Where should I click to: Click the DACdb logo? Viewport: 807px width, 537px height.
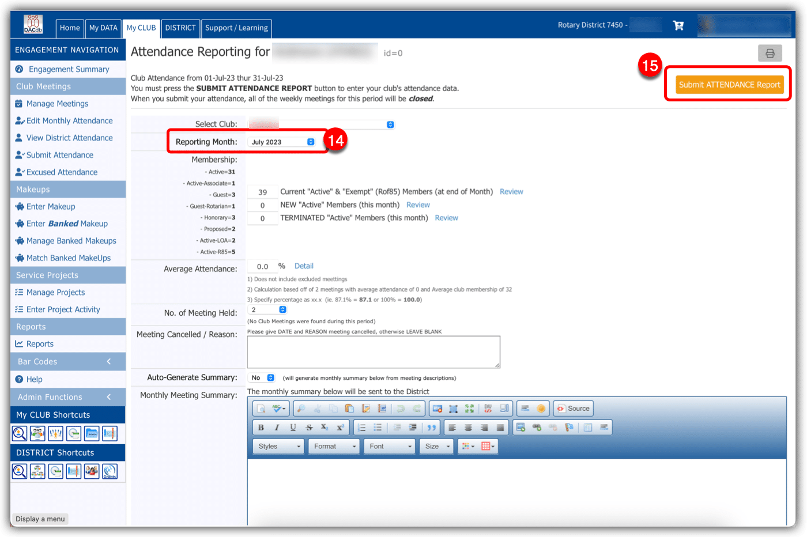point(33,24)
